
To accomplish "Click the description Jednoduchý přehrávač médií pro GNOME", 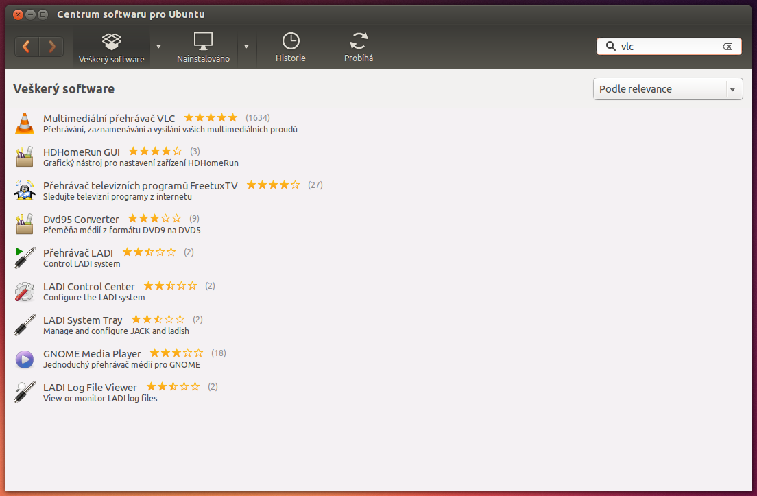I will (121, 365).
